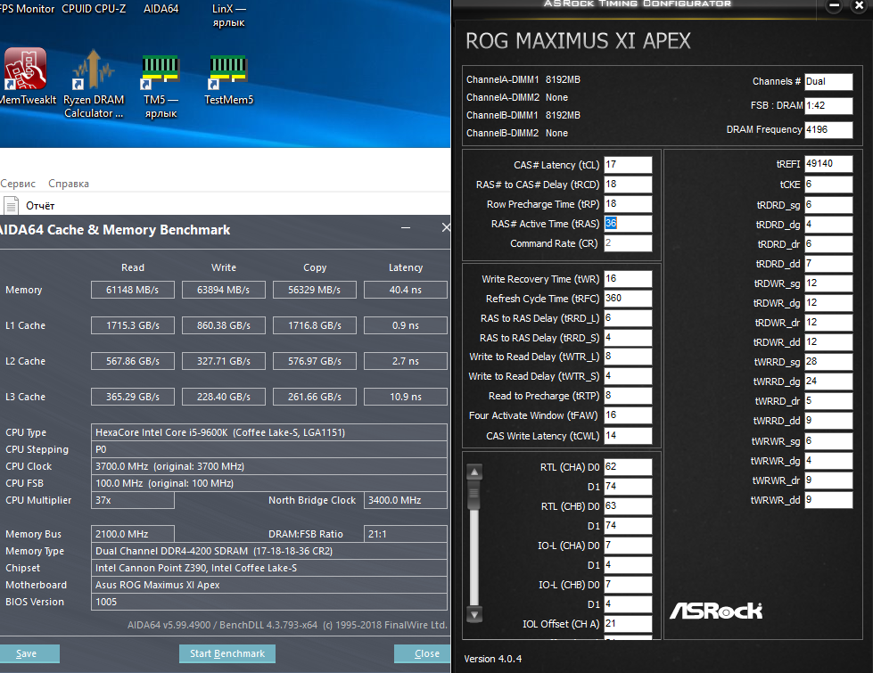Open the Сервис menu in AIDA64
The image size is (873, 673).
(18, 184)
